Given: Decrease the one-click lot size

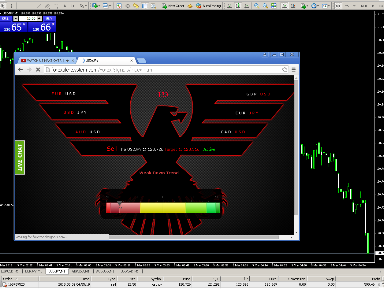Looking at the screenshot, I should [16, 19].
